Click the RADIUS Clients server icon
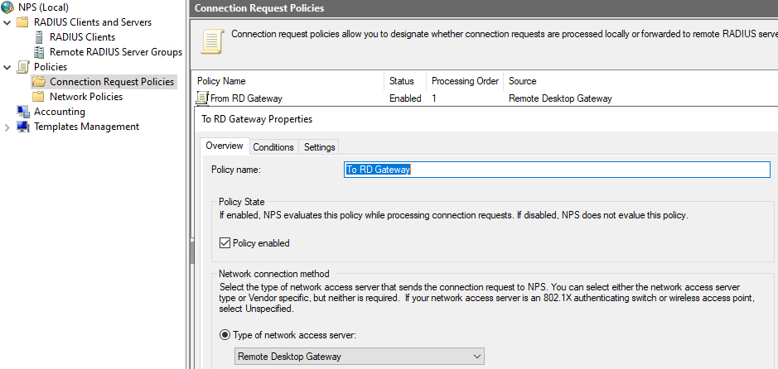The width and height of the screenshot is (778, 369). tap(38, 37)
